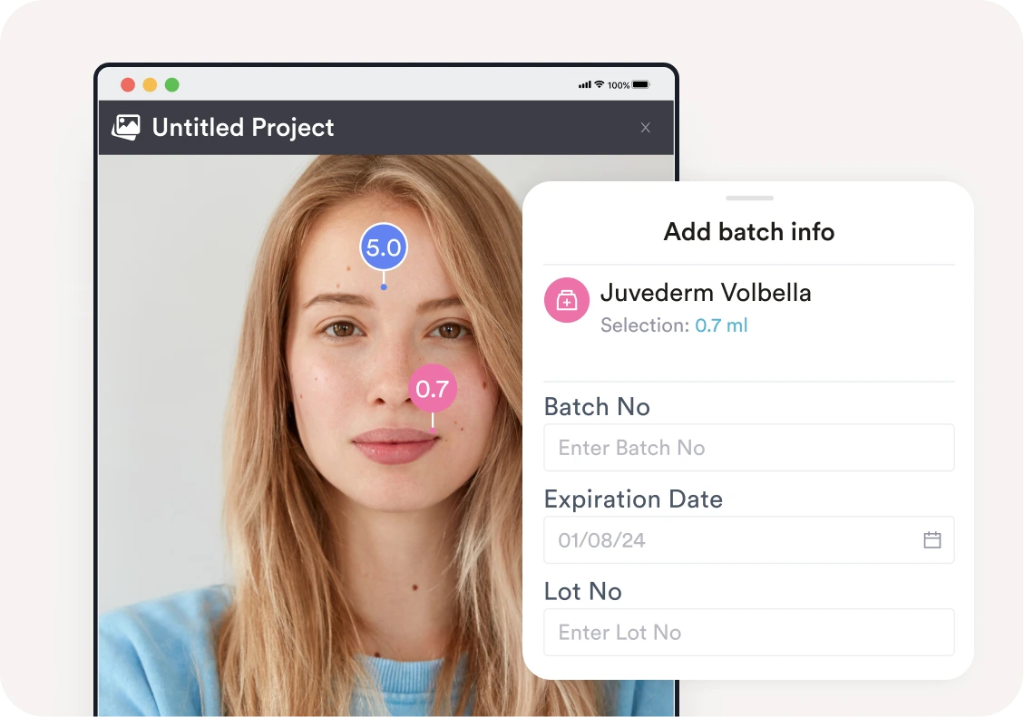Open the calendar picker in Expiration Date

pyautogui.click(x=931, y=540)
